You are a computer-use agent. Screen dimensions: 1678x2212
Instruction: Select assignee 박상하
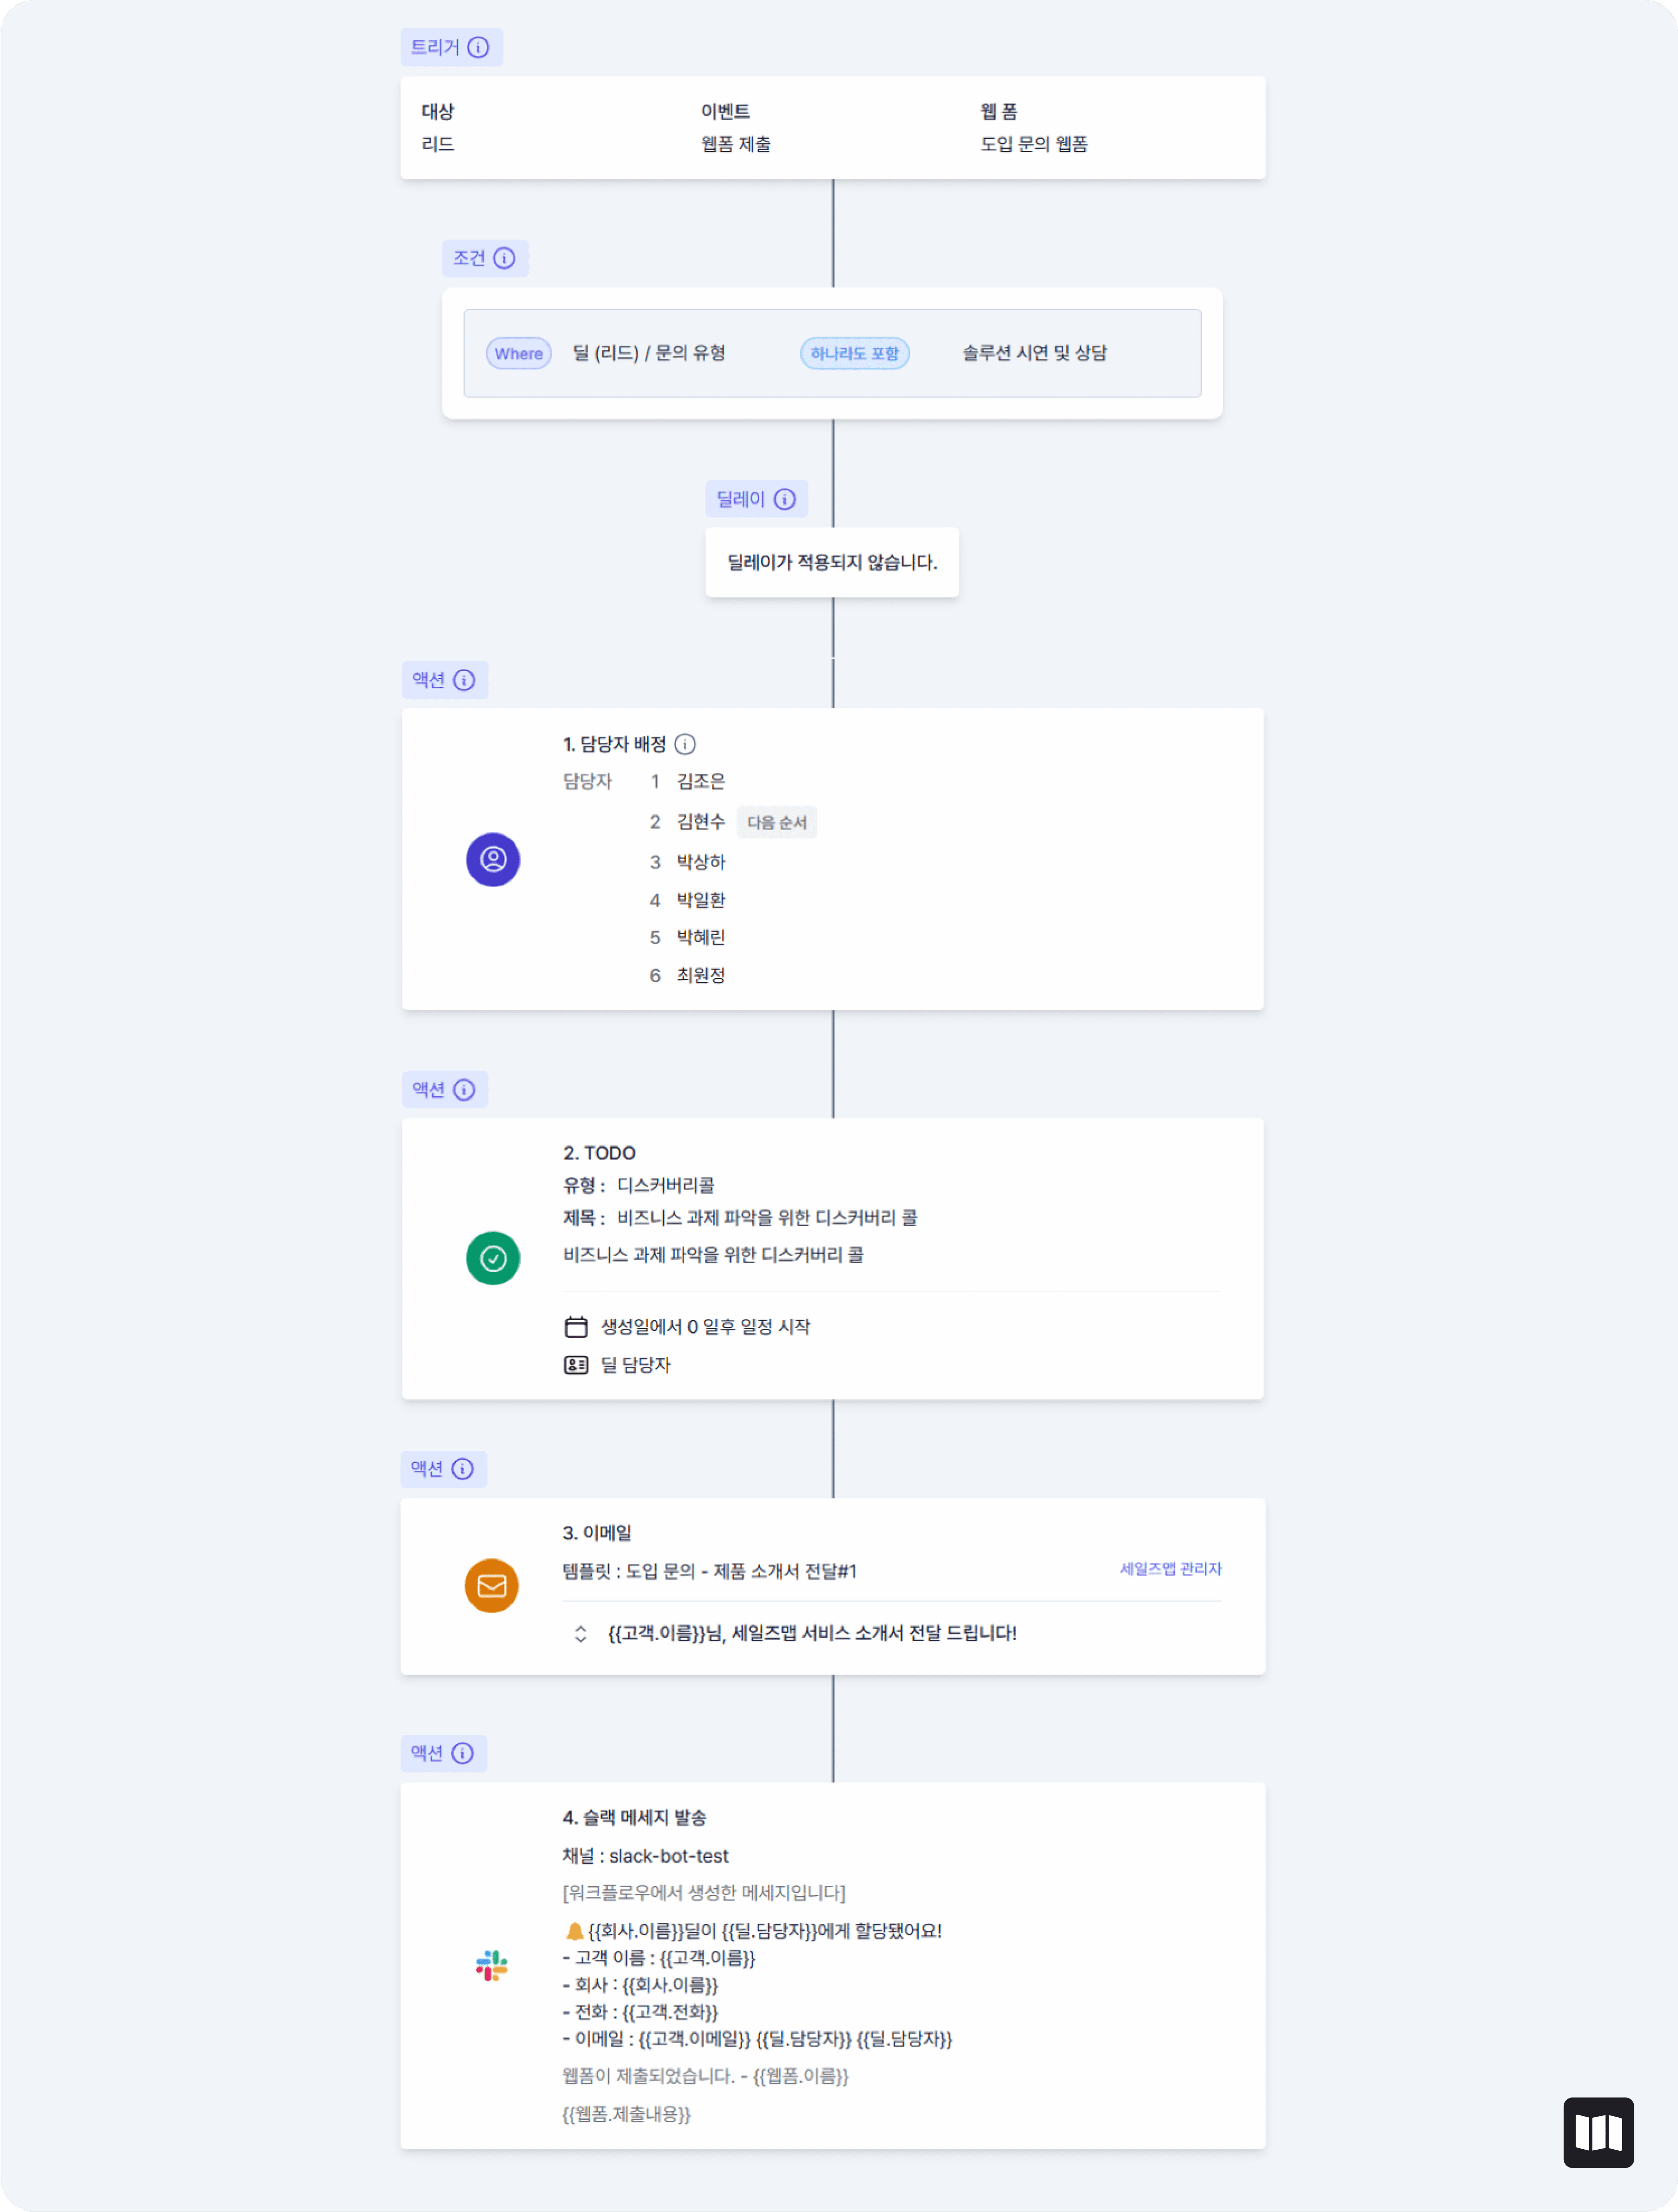pyautogui.click(x=701, y=862)
